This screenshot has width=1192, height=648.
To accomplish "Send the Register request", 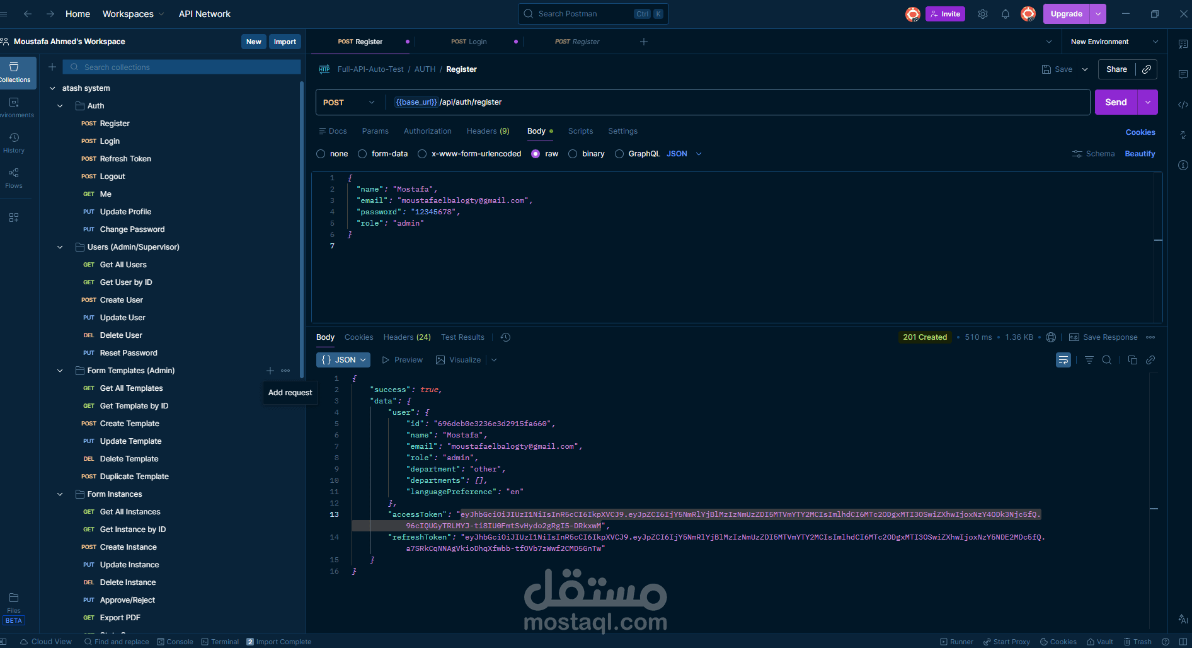I will [1116, 102].
